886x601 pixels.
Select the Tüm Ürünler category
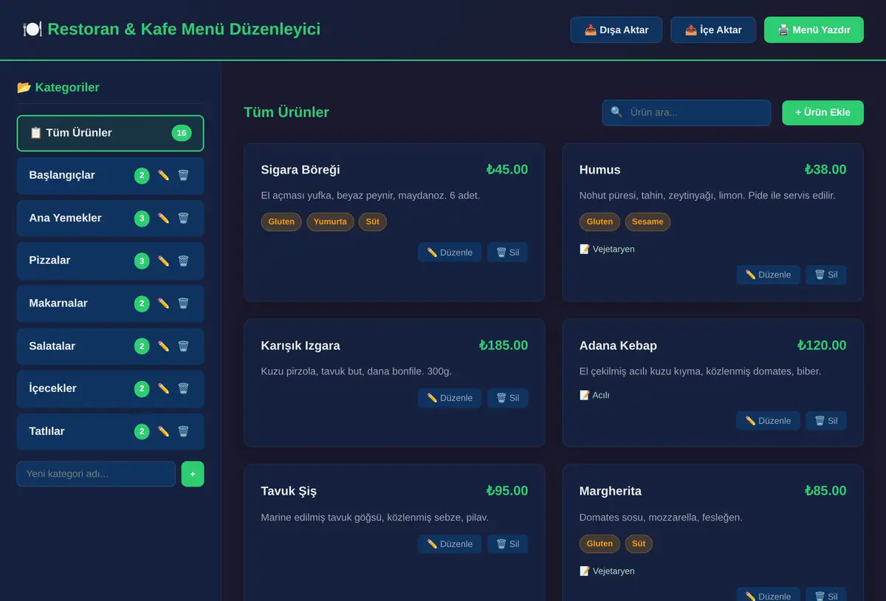110,133
